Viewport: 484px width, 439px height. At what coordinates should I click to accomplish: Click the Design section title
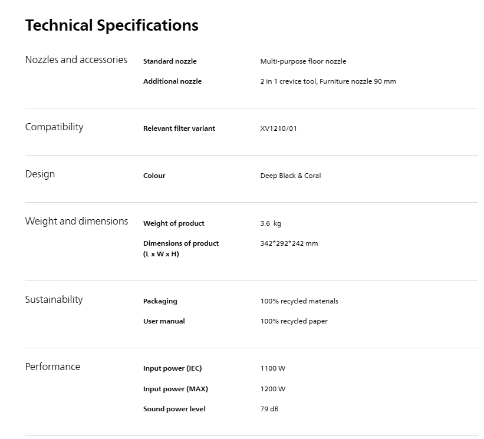40,174
